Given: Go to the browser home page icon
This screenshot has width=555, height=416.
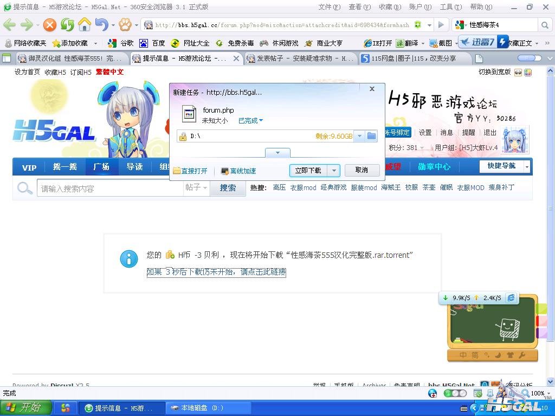Looking at the screenshot, I should 85,25.
